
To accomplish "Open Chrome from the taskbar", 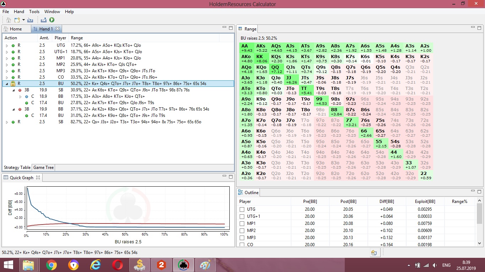I will pos(51,265).
